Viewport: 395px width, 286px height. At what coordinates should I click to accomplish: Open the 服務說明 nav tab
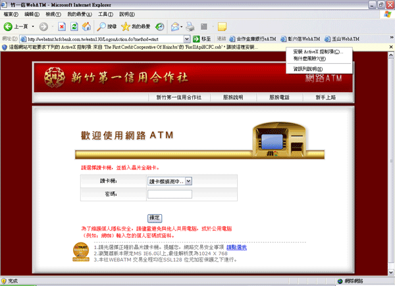tap(233, 98)
